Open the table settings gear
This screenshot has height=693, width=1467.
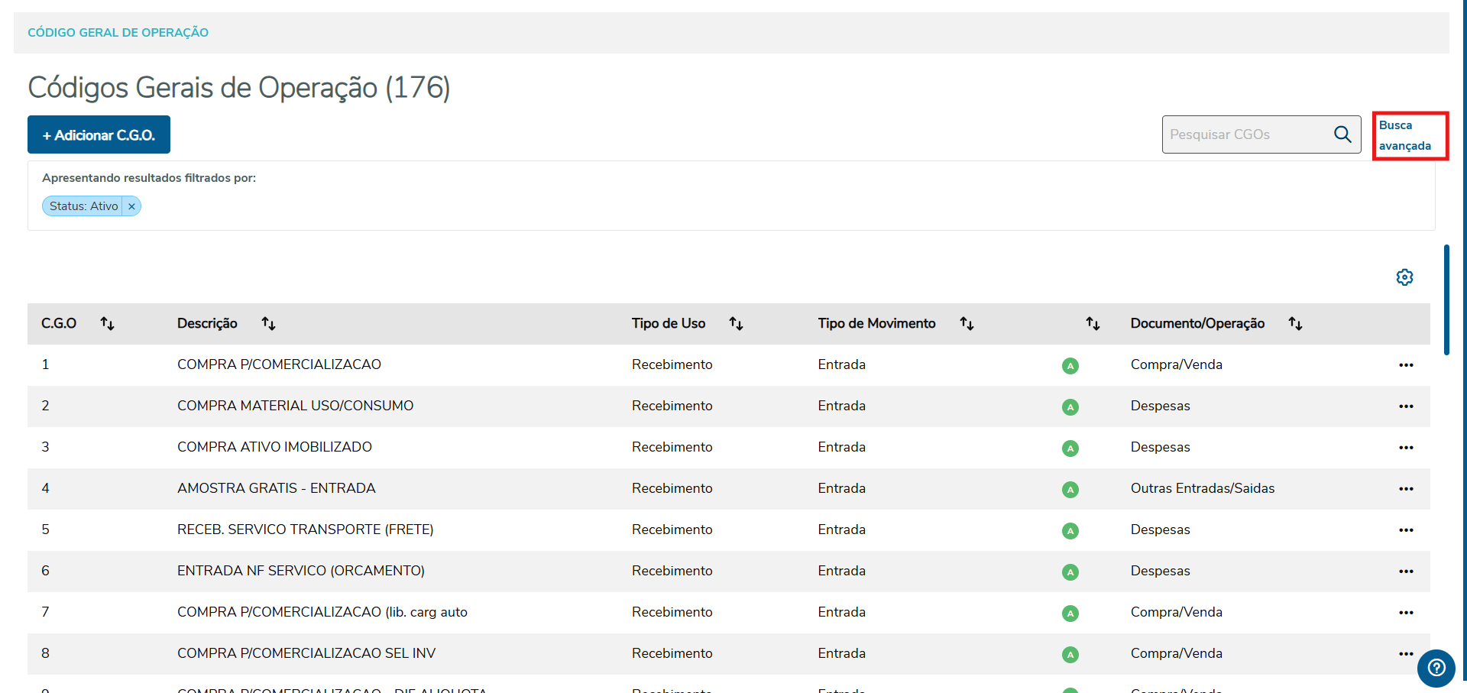point(1404,277)
